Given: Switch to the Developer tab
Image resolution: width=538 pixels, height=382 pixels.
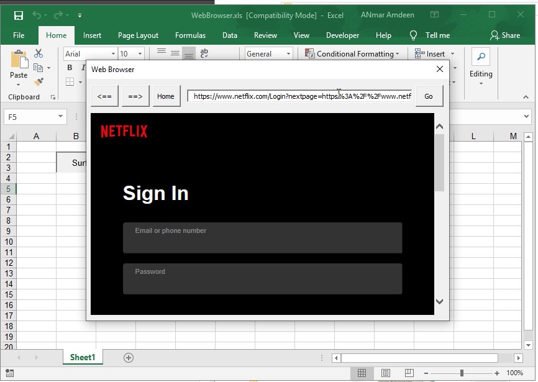Looking at the screenshot, I should coord(342,35).
